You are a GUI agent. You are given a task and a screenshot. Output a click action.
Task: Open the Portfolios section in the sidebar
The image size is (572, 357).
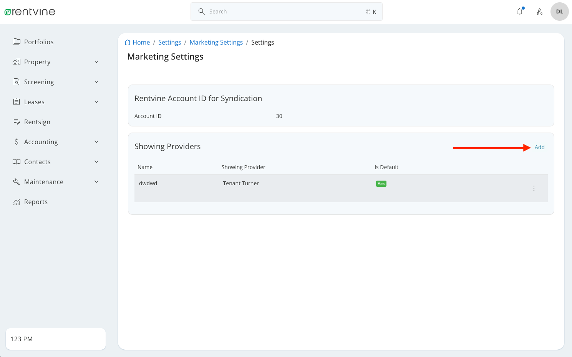(x=38, y=42)
